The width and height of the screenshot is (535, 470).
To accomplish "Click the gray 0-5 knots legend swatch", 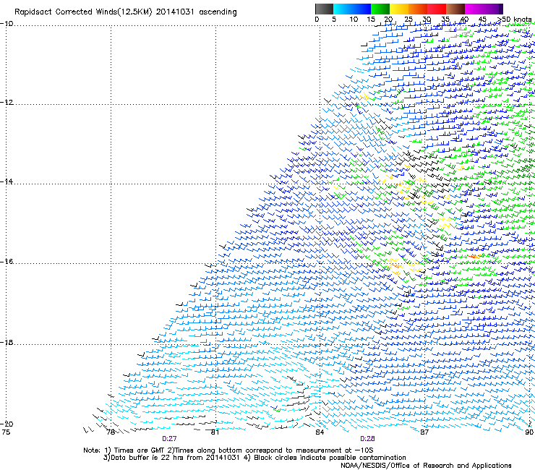I will tap(324, 9).
